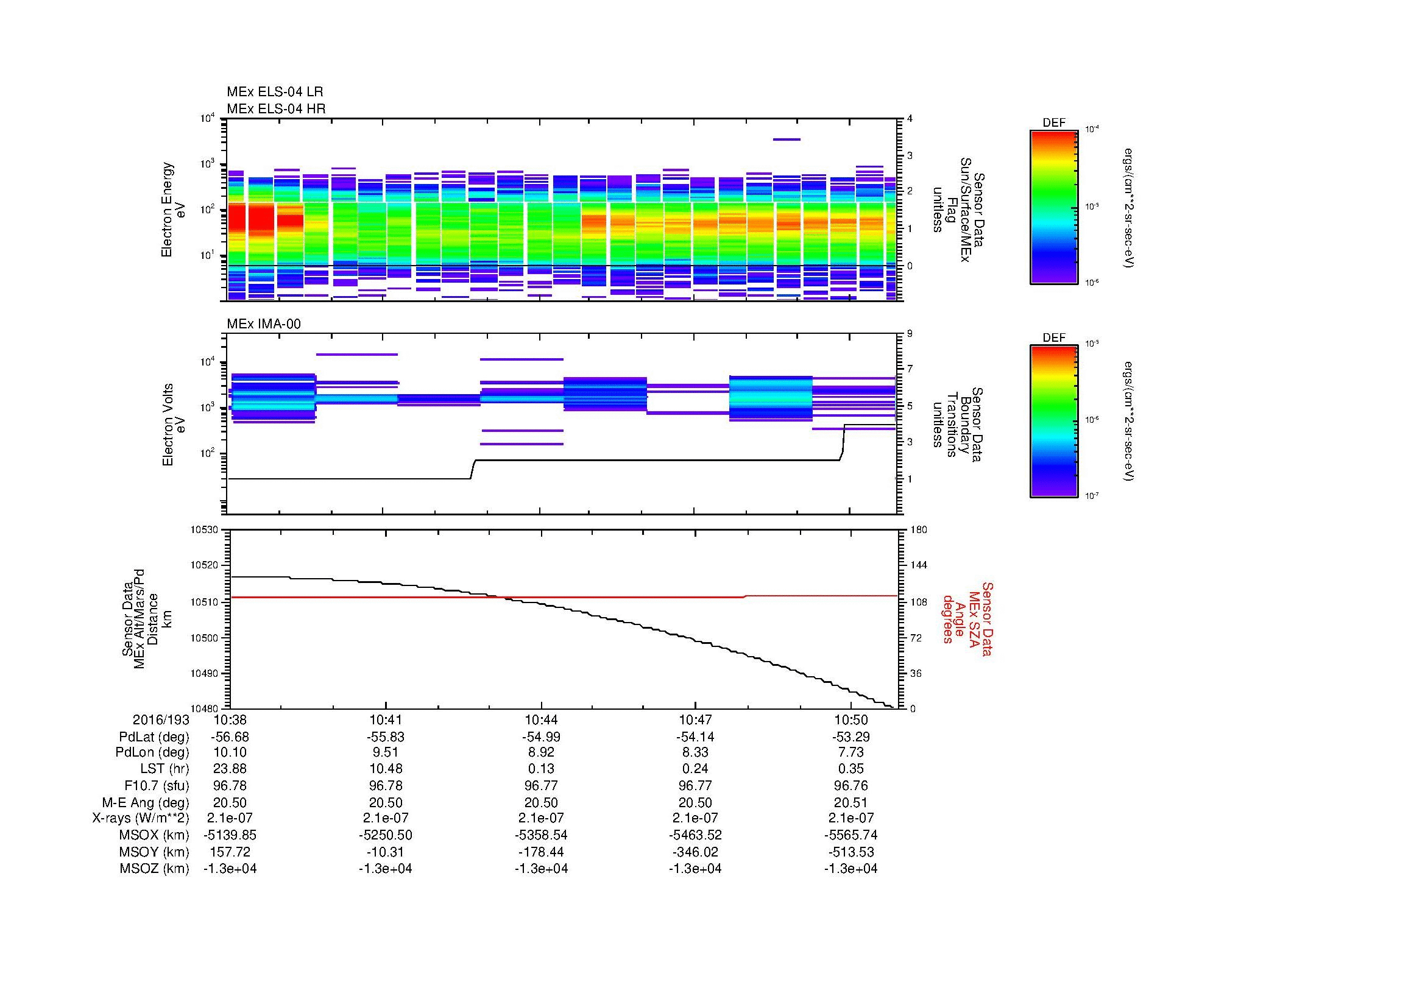Click the 2016/193 date label

click(161, 720)
